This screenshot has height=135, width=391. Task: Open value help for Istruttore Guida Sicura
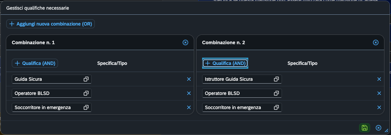coord(276,79)
